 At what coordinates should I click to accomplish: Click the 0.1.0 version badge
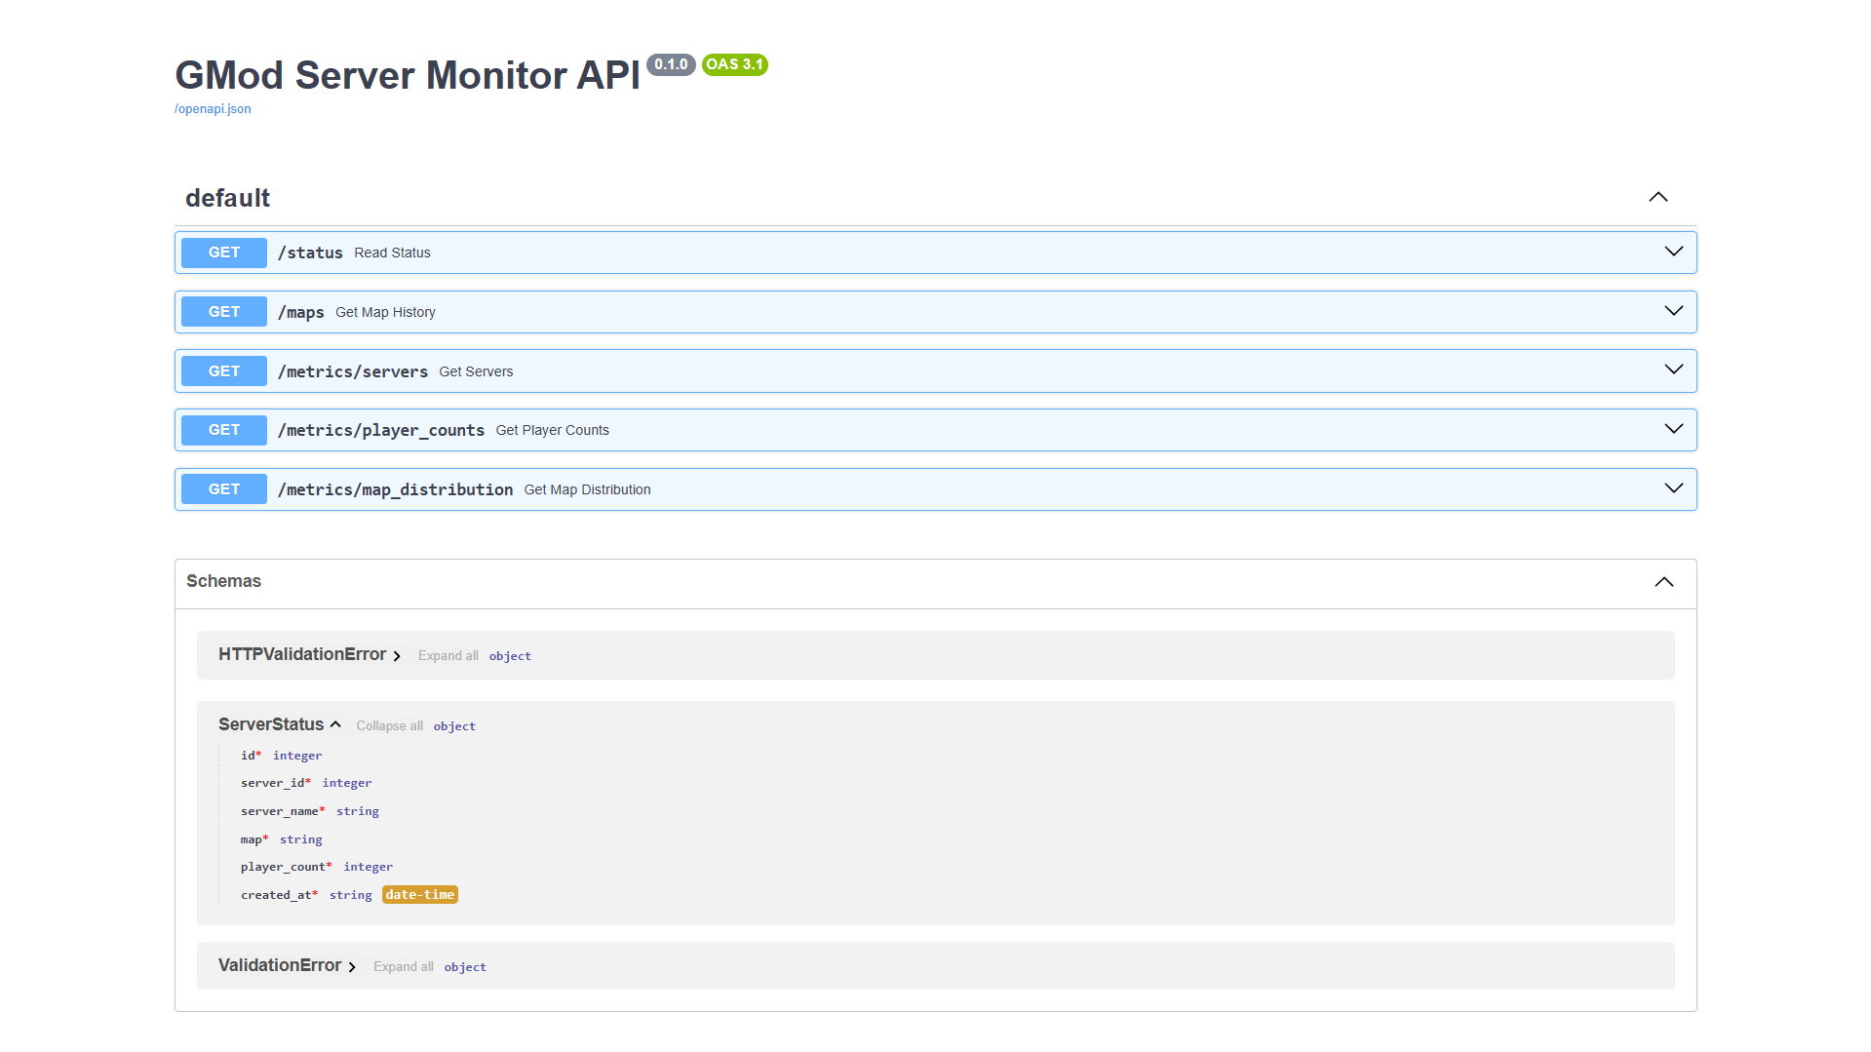[x=671, y=64]
